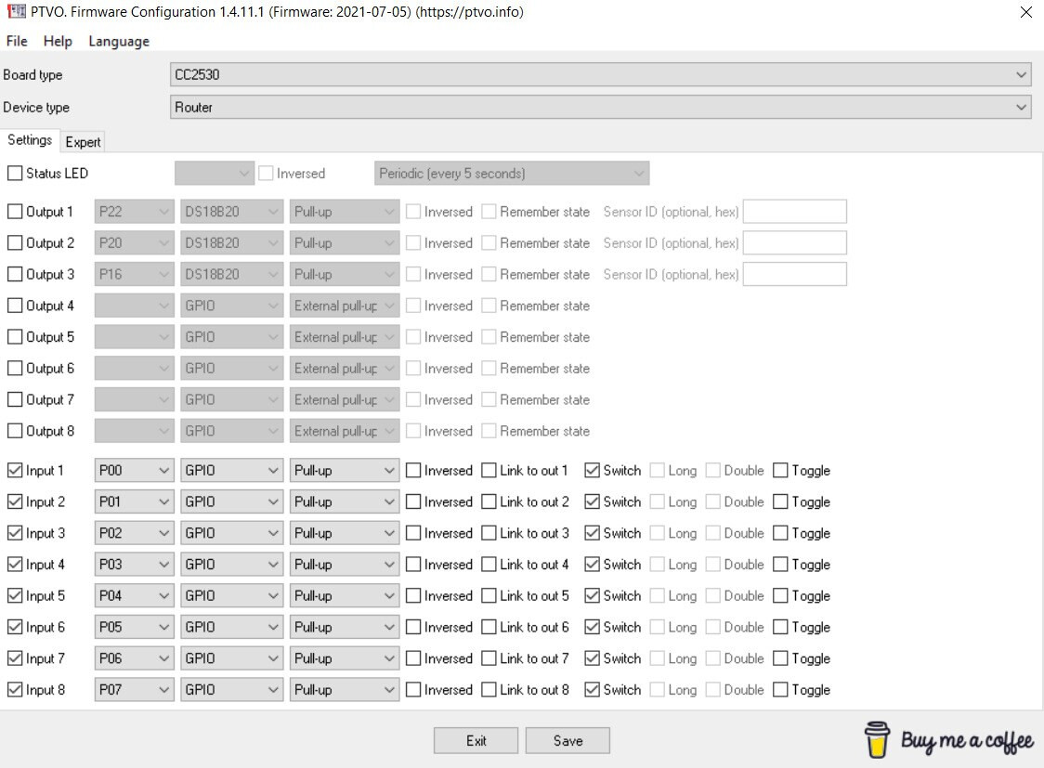The height and width of the screenshot is (768, 1044).
Task: Uncheck the Input 5 checkbox
Action: (x=15, y=595)
